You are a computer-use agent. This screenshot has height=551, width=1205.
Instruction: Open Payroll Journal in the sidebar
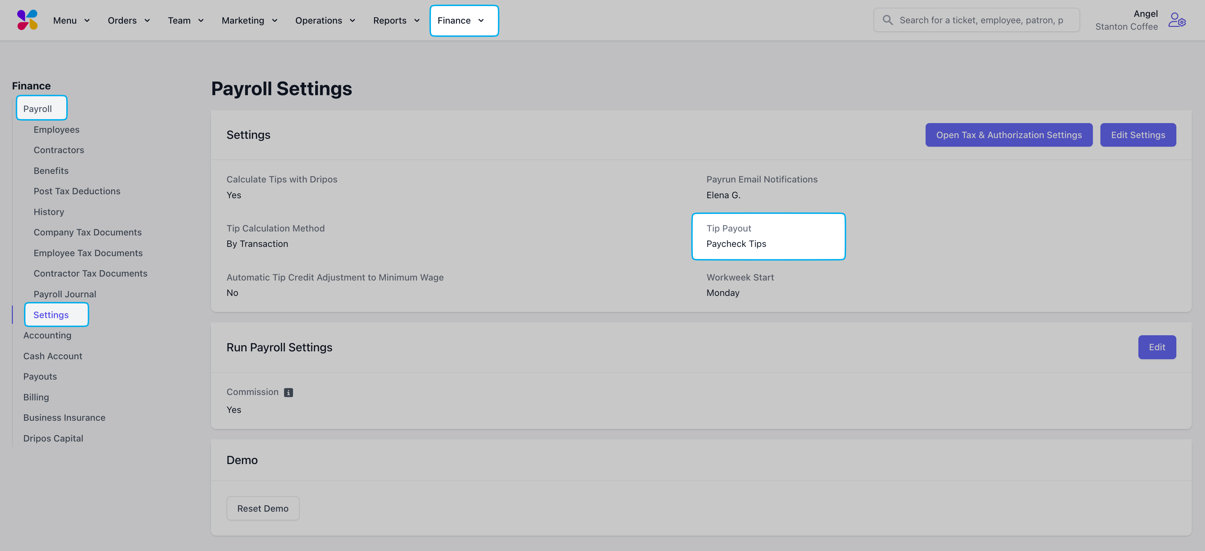pos(64,294)
